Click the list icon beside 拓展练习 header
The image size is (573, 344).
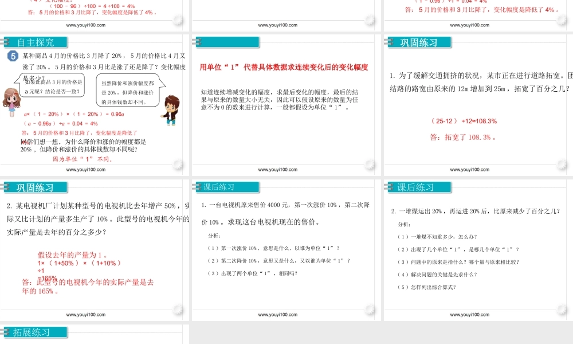(x=6, y=333)
